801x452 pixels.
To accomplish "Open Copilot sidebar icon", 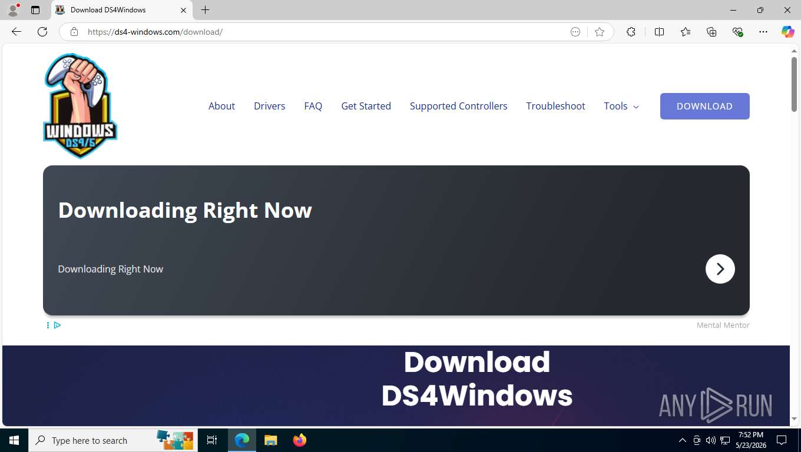I will (787, 32).
